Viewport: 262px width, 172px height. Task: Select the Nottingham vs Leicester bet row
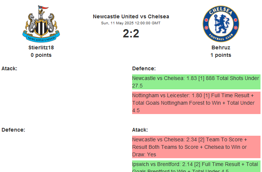[196, 103]
